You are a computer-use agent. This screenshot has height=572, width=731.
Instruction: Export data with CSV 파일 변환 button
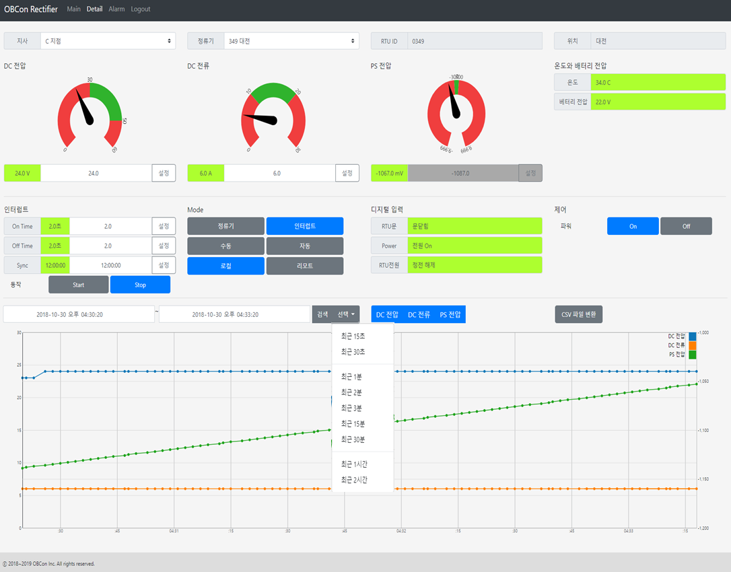[579, 314]
